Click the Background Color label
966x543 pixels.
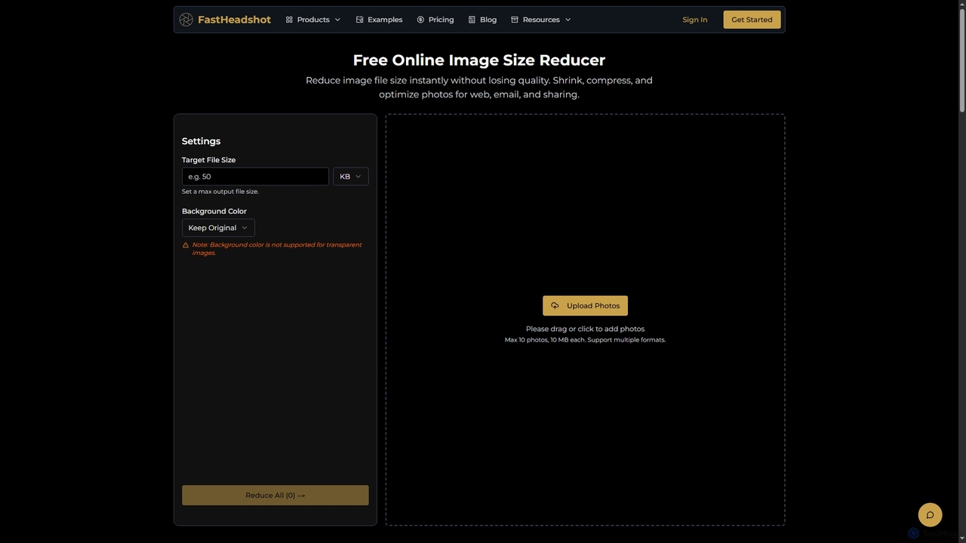(x=214, y=211)
